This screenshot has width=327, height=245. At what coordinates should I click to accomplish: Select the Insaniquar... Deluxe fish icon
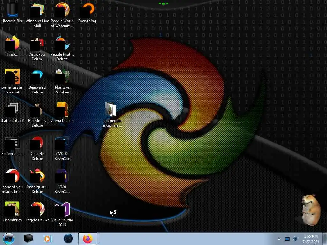[37, 181]
